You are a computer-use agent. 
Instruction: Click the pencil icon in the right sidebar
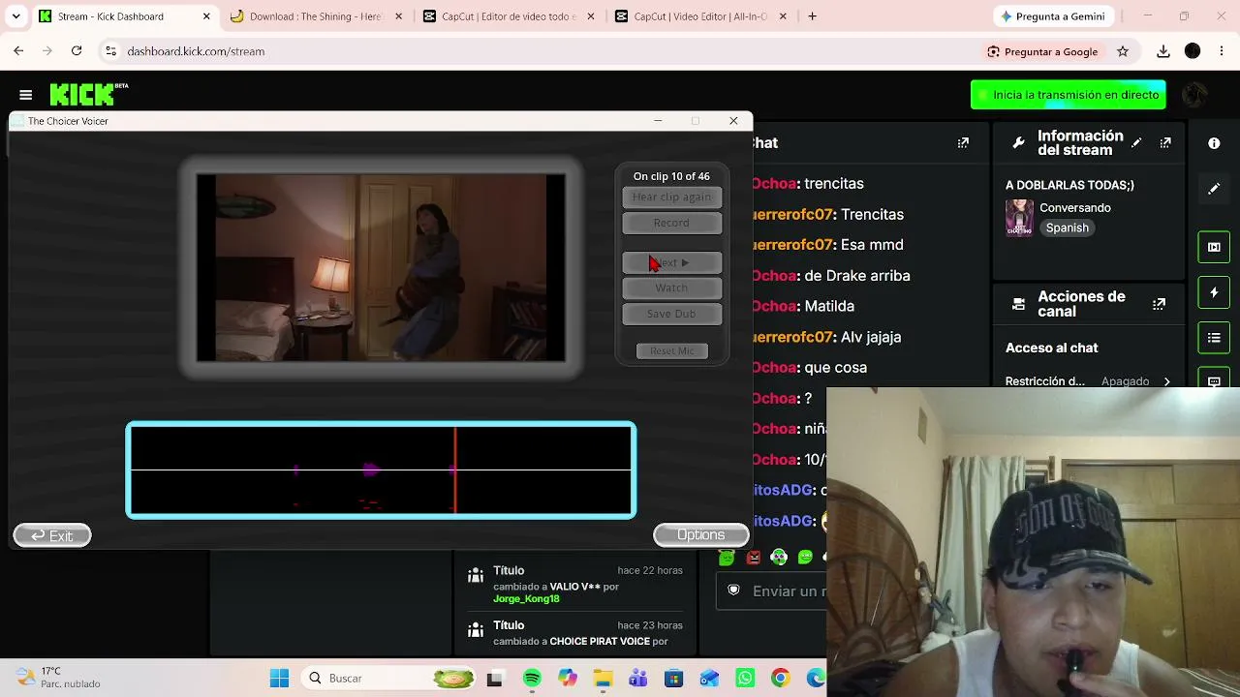[x=1214, y=189]
